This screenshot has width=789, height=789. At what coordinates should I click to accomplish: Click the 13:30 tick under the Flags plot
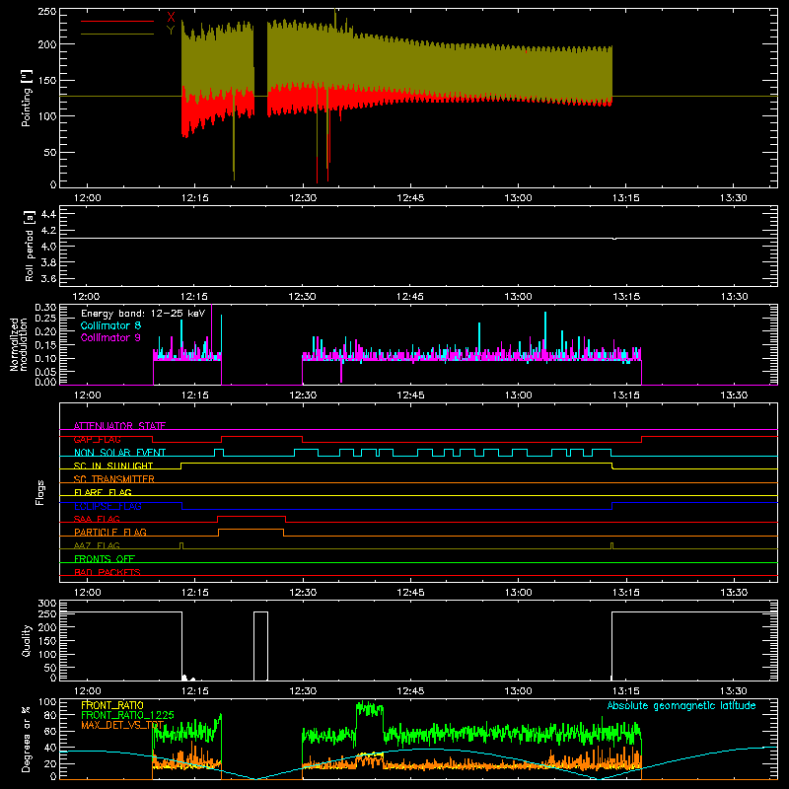tap(734, 593)
